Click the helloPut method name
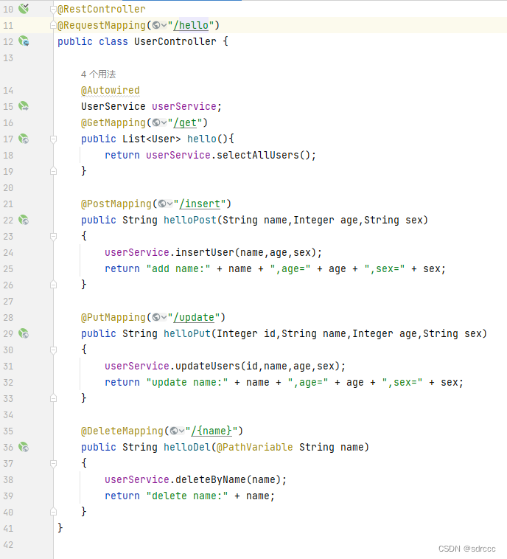The width and height of the screenshot is (507, 559). click(187, 333)
